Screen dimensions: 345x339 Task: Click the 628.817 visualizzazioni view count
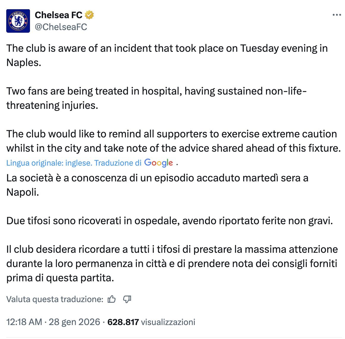(x=151, y=322)
